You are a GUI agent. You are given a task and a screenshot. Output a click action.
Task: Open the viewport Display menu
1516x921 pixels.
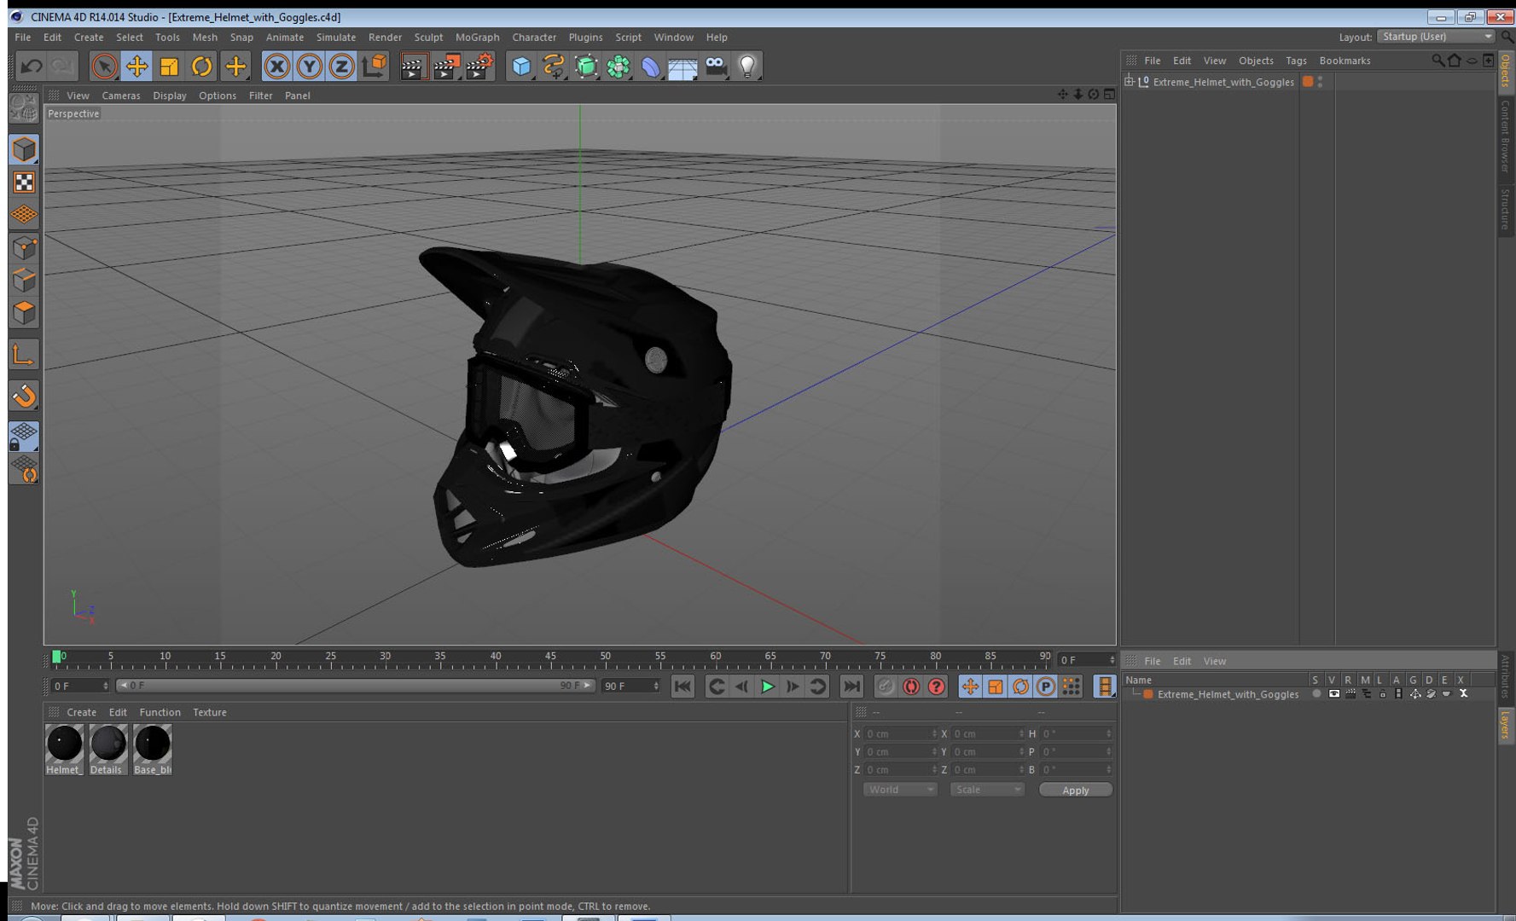point(170,96)
